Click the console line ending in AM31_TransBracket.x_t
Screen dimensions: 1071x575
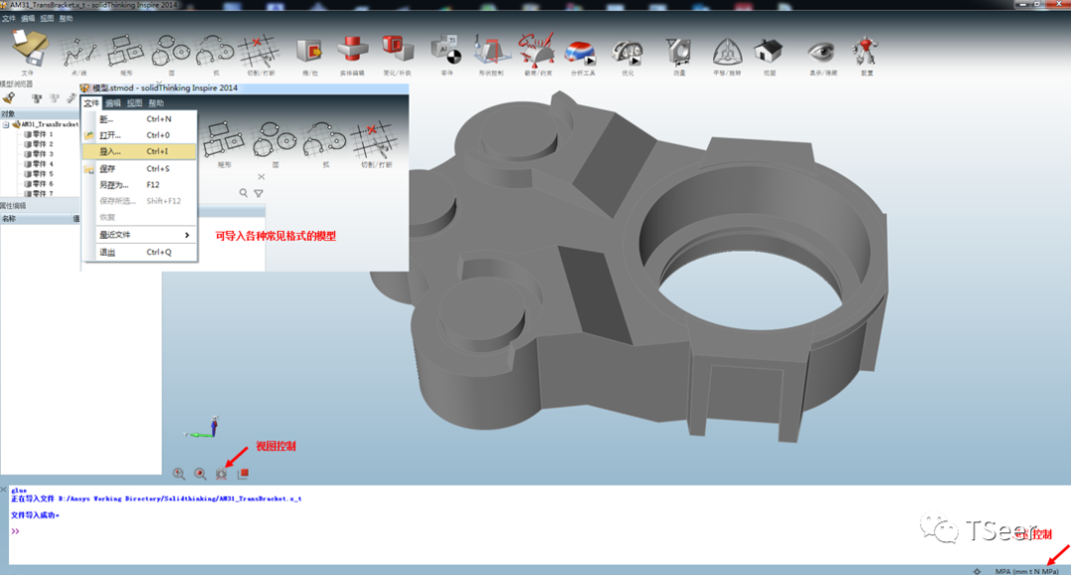tap(156, 499)
